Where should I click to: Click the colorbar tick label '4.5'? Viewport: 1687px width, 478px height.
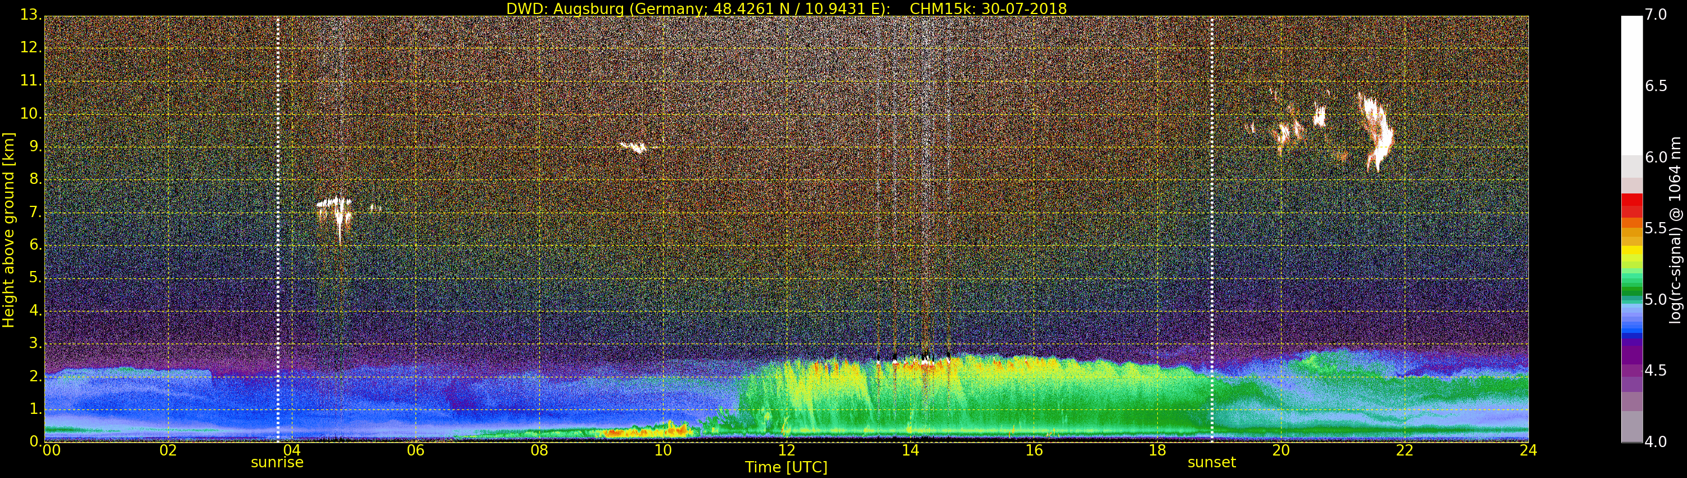coord(1656,371)
